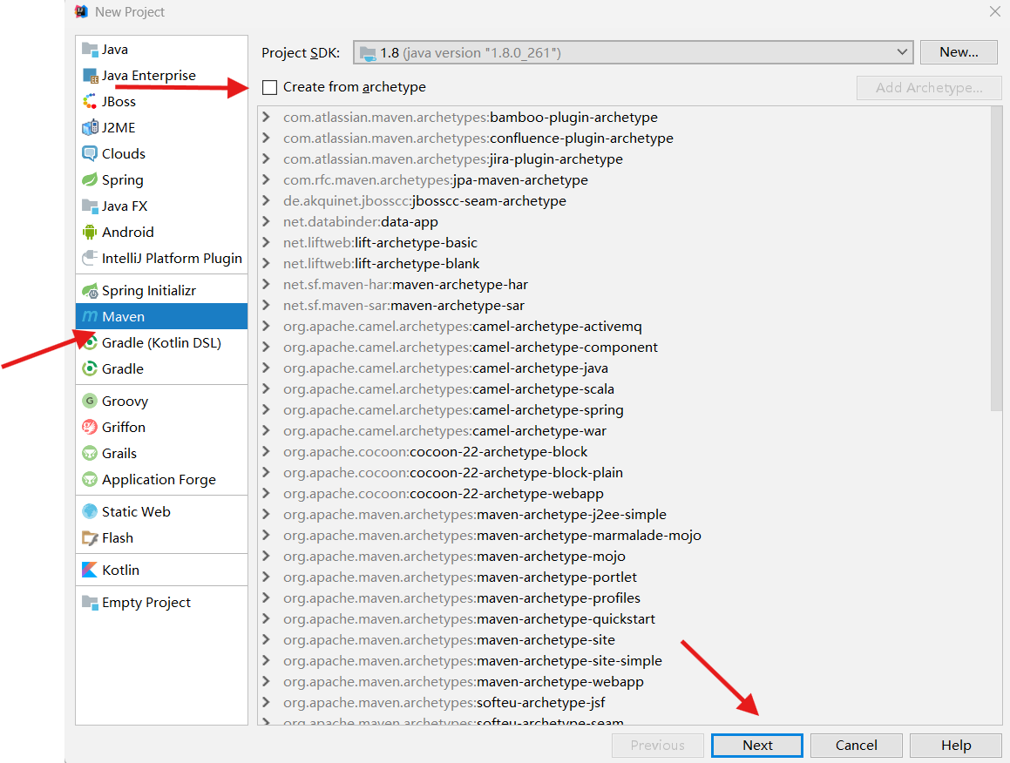Click the JBoss icon in sidebar
The width and height of the screenshot is (1010, 763).
click(x=90, y=102)
